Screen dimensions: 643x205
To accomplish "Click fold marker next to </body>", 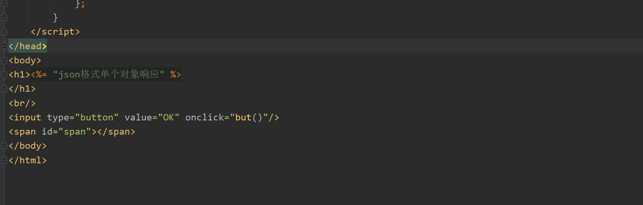I will pyautogui.click(x=4, y=146).
